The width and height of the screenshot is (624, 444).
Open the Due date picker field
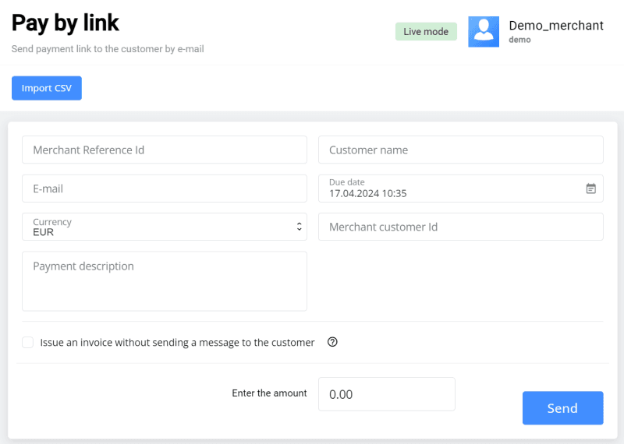[452, 189]
